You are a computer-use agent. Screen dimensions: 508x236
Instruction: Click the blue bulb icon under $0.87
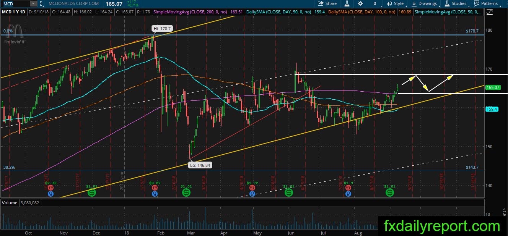point(154,194)
